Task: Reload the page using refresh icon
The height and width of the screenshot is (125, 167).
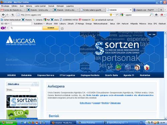Action: 117,15
